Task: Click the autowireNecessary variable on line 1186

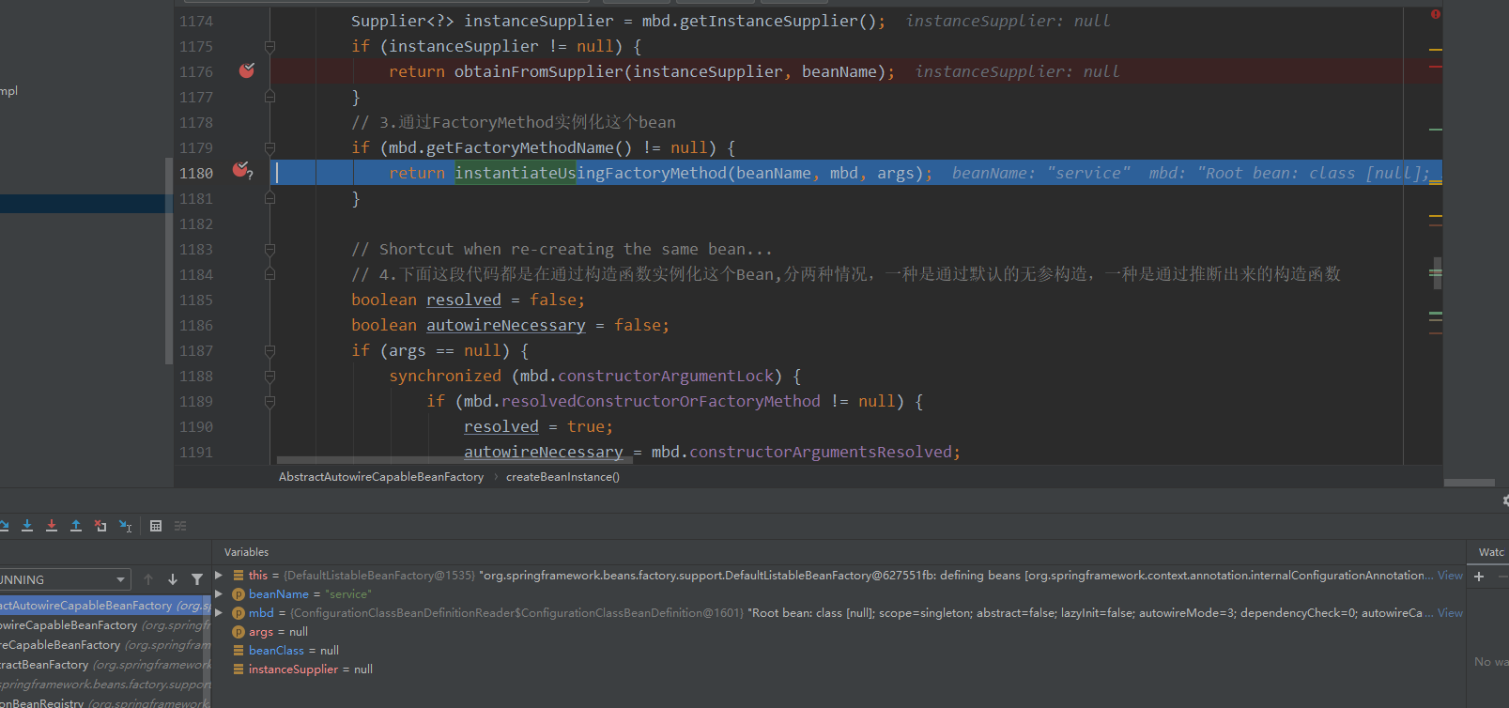Action: point(506,325)
